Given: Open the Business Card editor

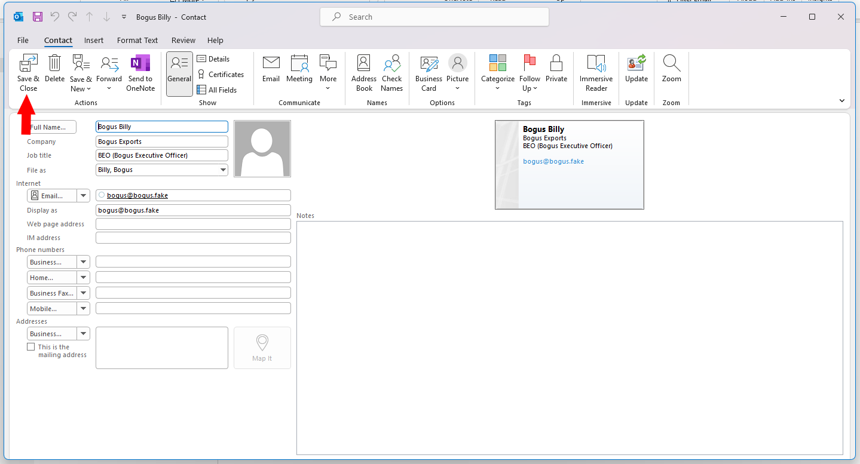Looking at the screenshot, I should [429, 63].
